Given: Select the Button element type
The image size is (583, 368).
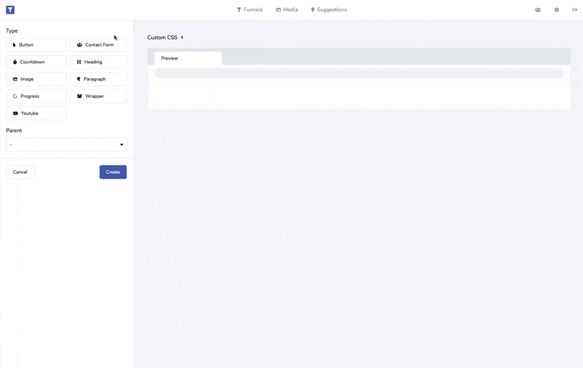Looking at the screenshot, I should click(x=36, y=45).
